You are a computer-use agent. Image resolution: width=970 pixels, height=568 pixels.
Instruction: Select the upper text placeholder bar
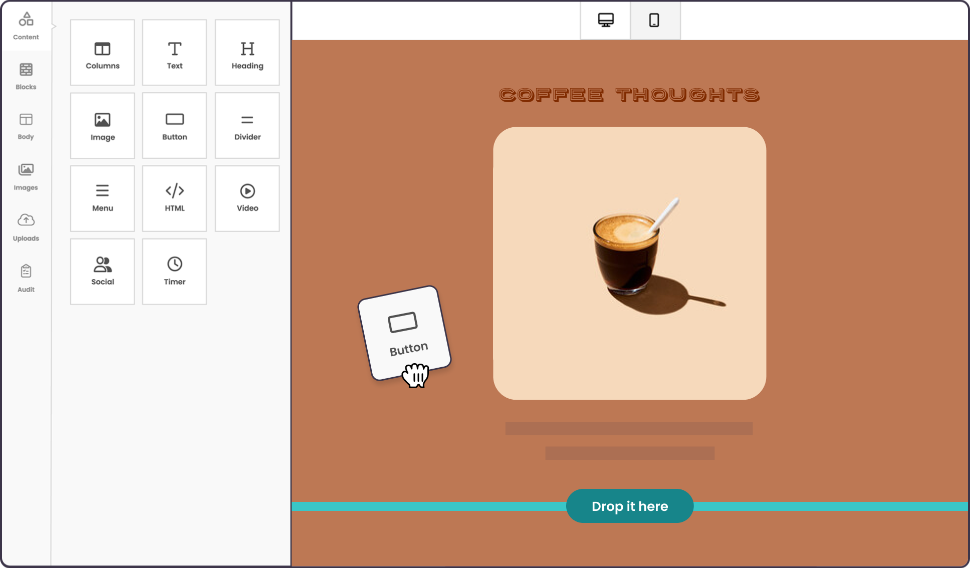click(x=629, y=428)
